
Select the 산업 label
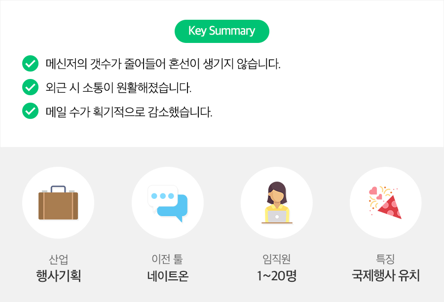point(58,259)
